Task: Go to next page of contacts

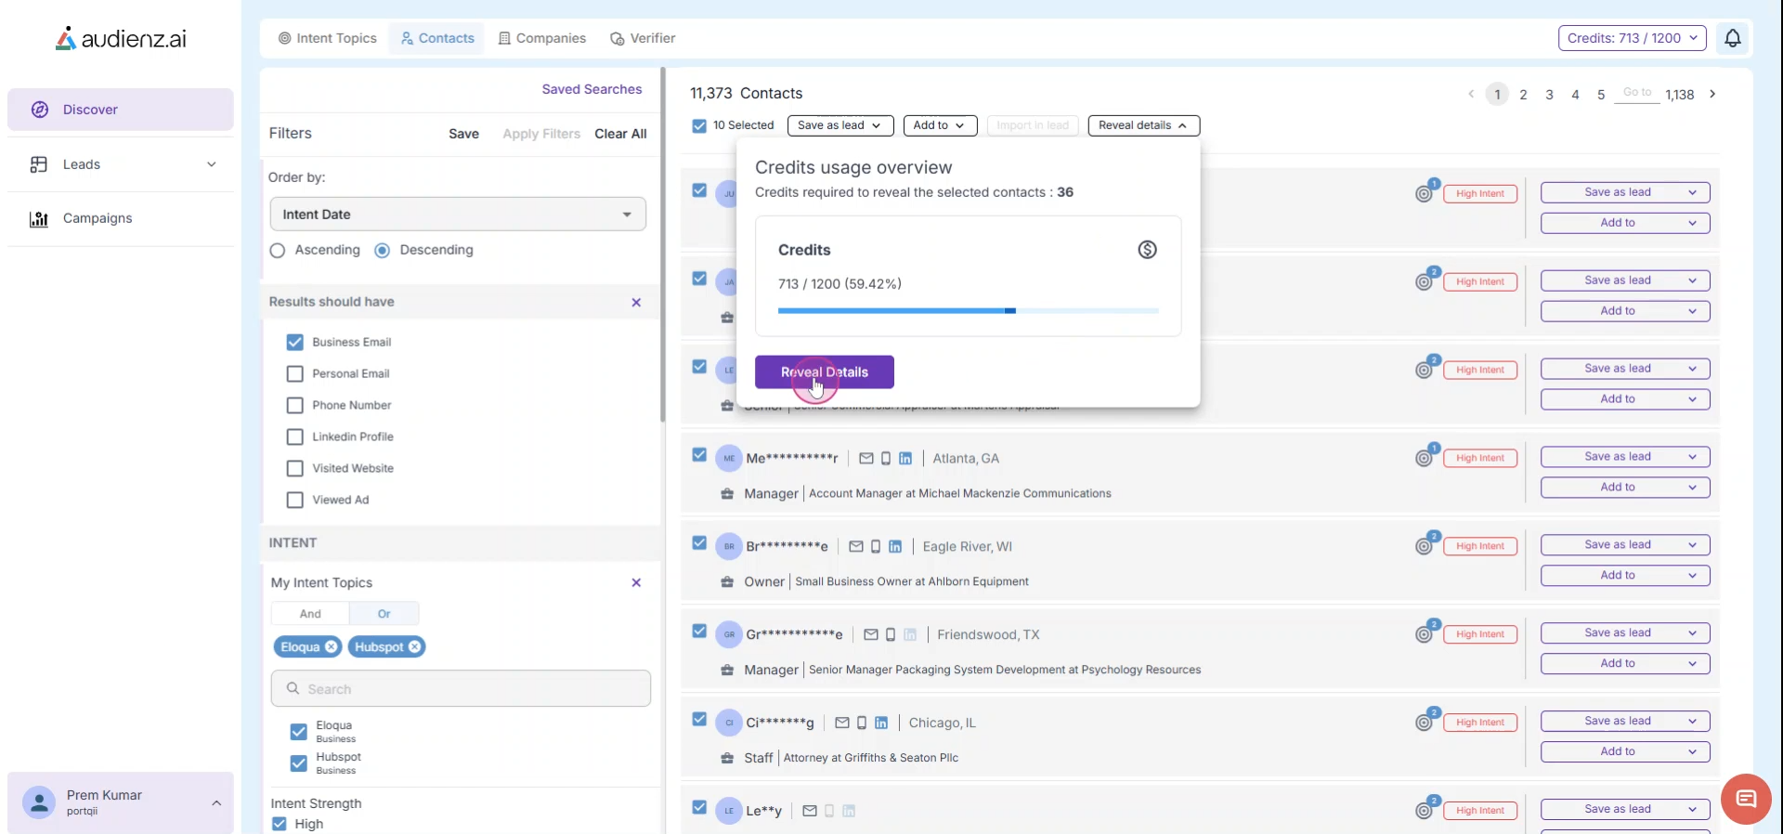Action: click(x=1712, y=94)
